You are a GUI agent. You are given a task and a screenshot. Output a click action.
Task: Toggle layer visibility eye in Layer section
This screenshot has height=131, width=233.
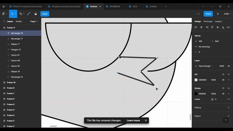(229, 66)
